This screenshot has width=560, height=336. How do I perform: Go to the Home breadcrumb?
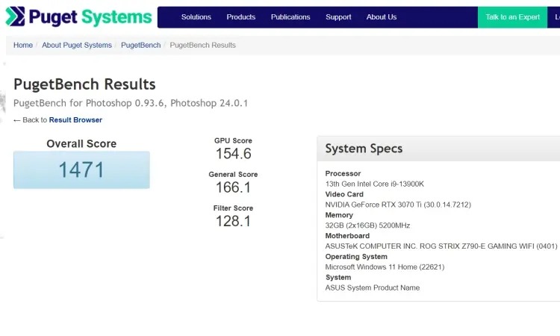(x=23, y=46)
